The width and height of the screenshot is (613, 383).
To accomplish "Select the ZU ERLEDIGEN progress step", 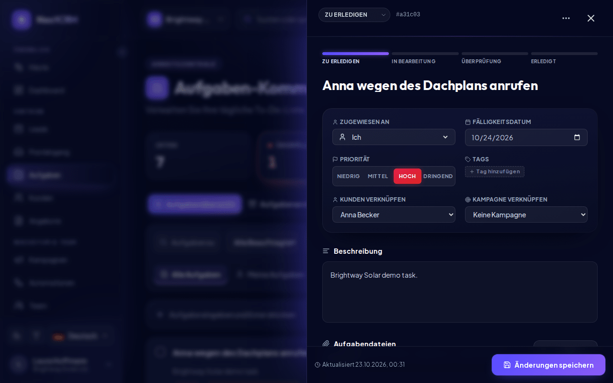I will (x=355, y=58).
